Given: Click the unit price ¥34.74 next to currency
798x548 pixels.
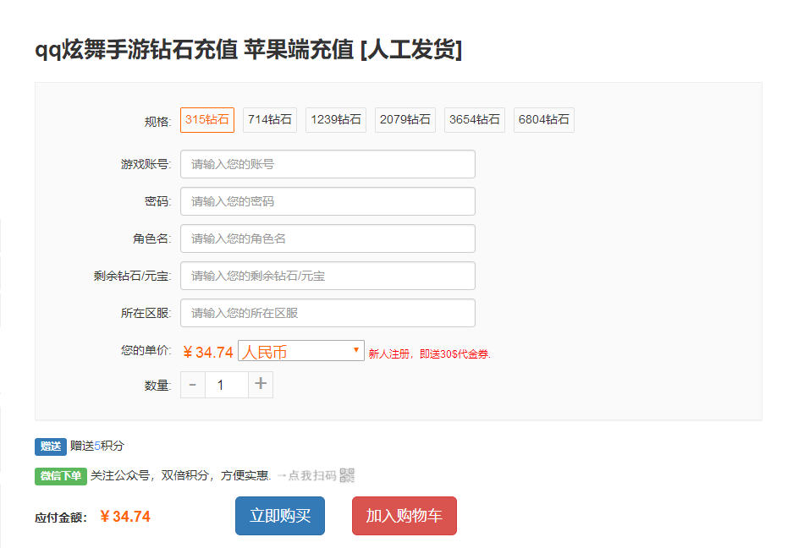Looking at the screenshot, I should [207, 352].
